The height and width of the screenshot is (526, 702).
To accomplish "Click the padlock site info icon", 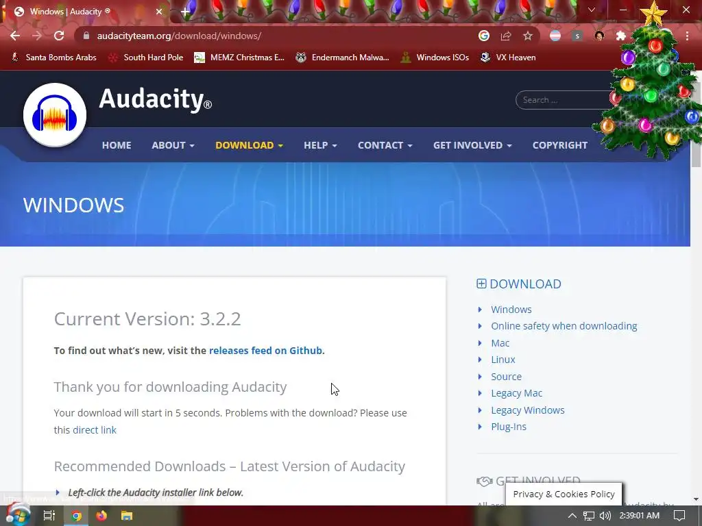I will [x=86, y=36].
